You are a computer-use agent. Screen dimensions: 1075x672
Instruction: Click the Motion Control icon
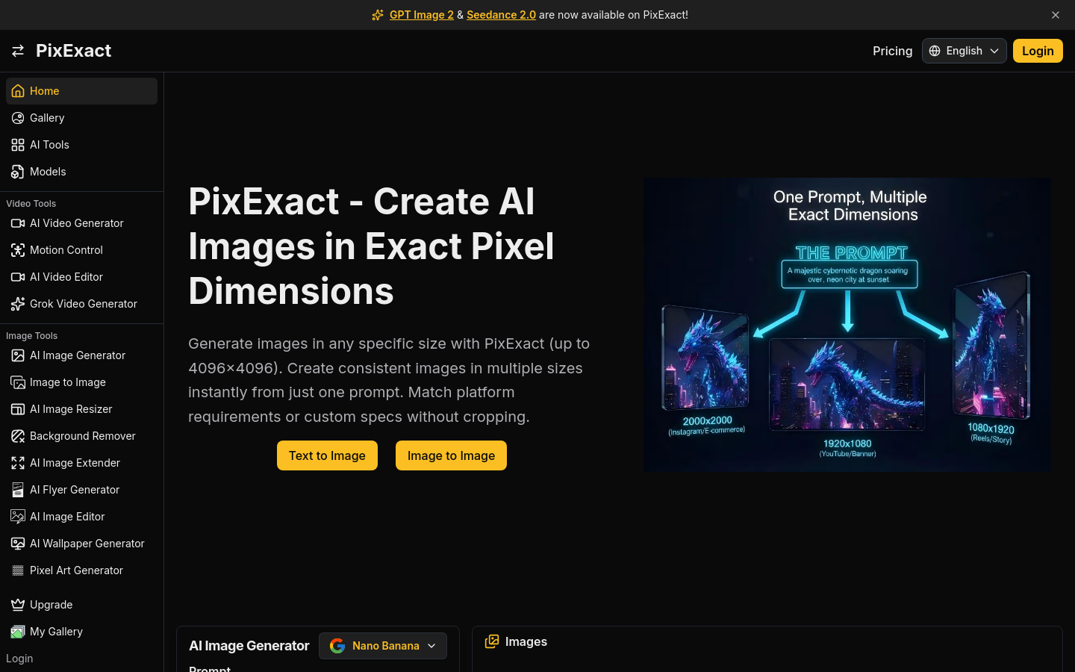(x=18, y=250)
